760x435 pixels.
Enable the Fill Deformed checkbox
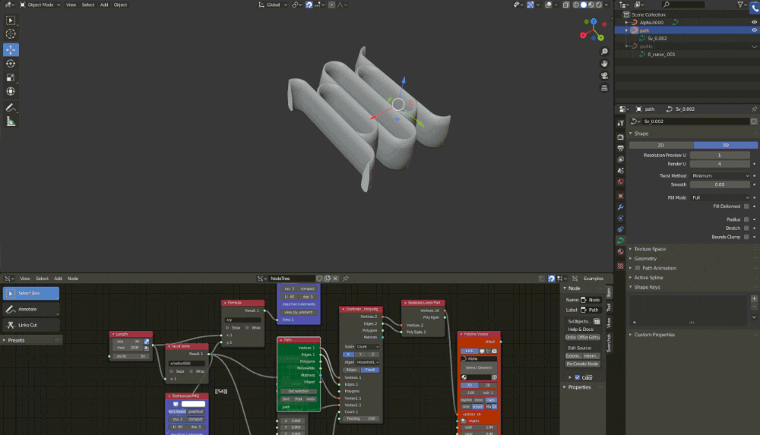tap(746, 206)
